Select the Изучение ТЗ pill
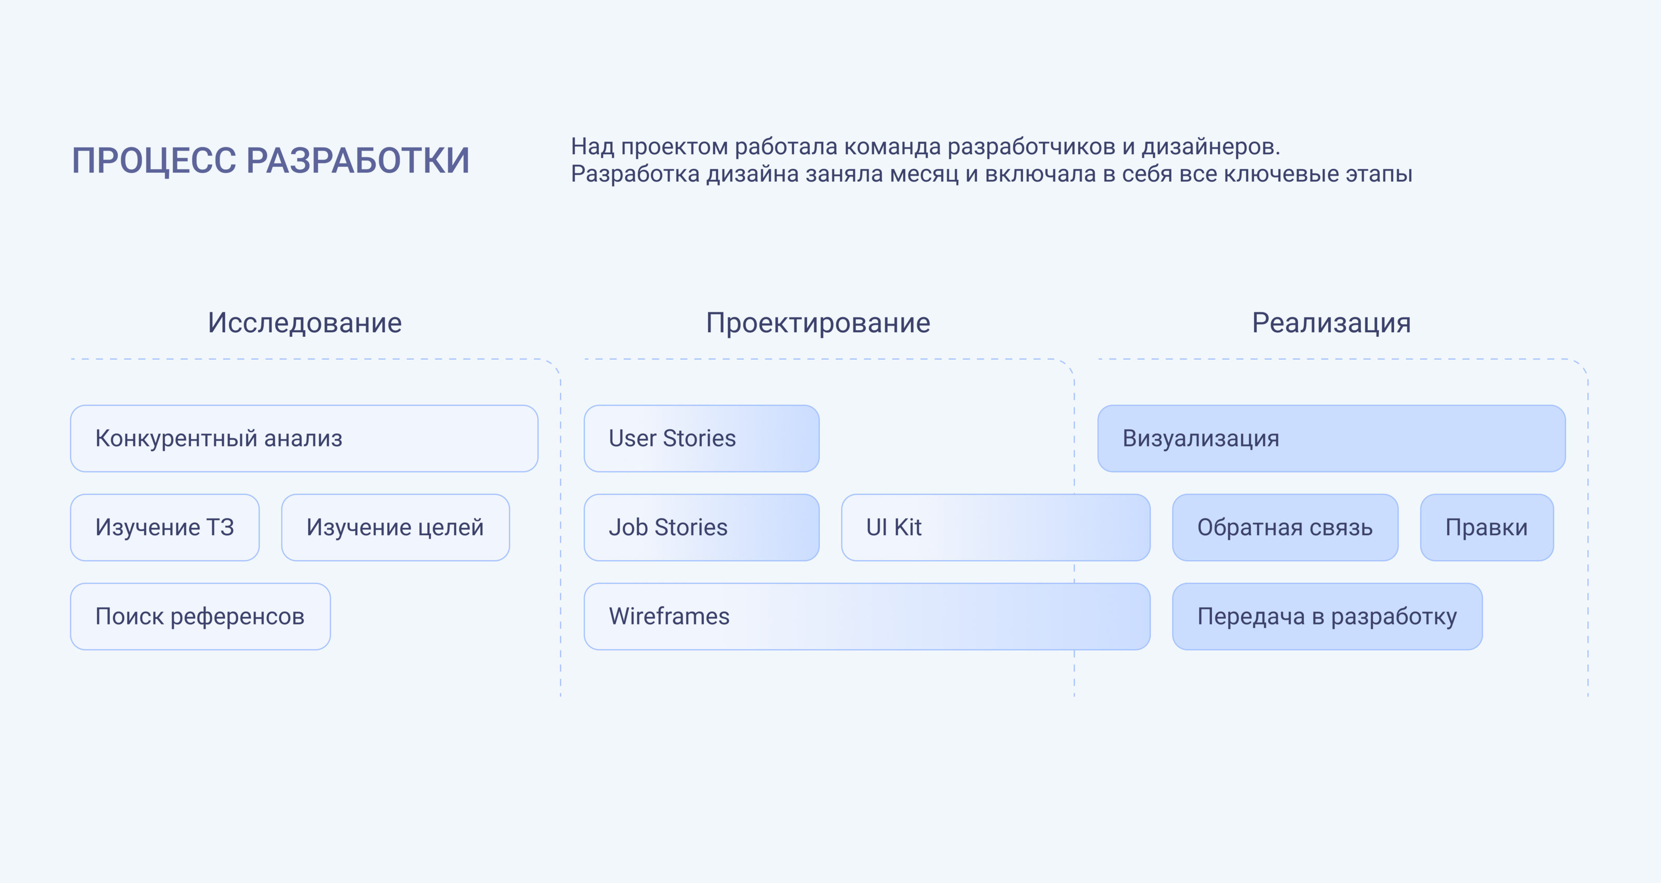The height and width of the screenshot is (883, 1661). (165, 527)
